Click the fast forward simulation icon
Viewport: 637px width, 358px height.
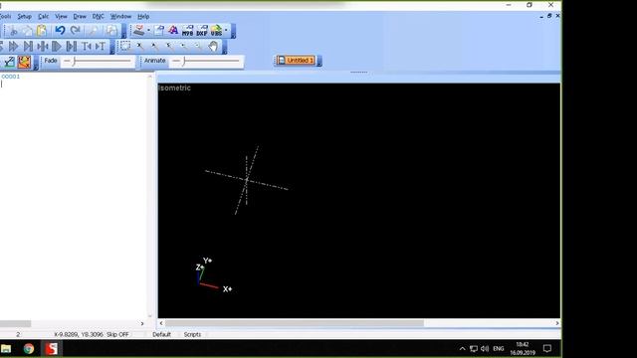point(13,47)
